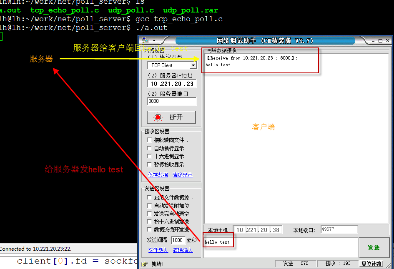Click the 清除输入 link
This screenshot has width=394, height=269.
pyautogui.click(x=183, y=250)
